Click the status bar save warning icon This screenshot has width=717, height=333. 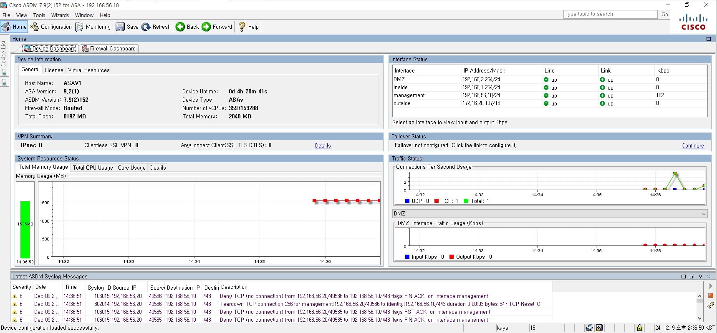(599, 328)
